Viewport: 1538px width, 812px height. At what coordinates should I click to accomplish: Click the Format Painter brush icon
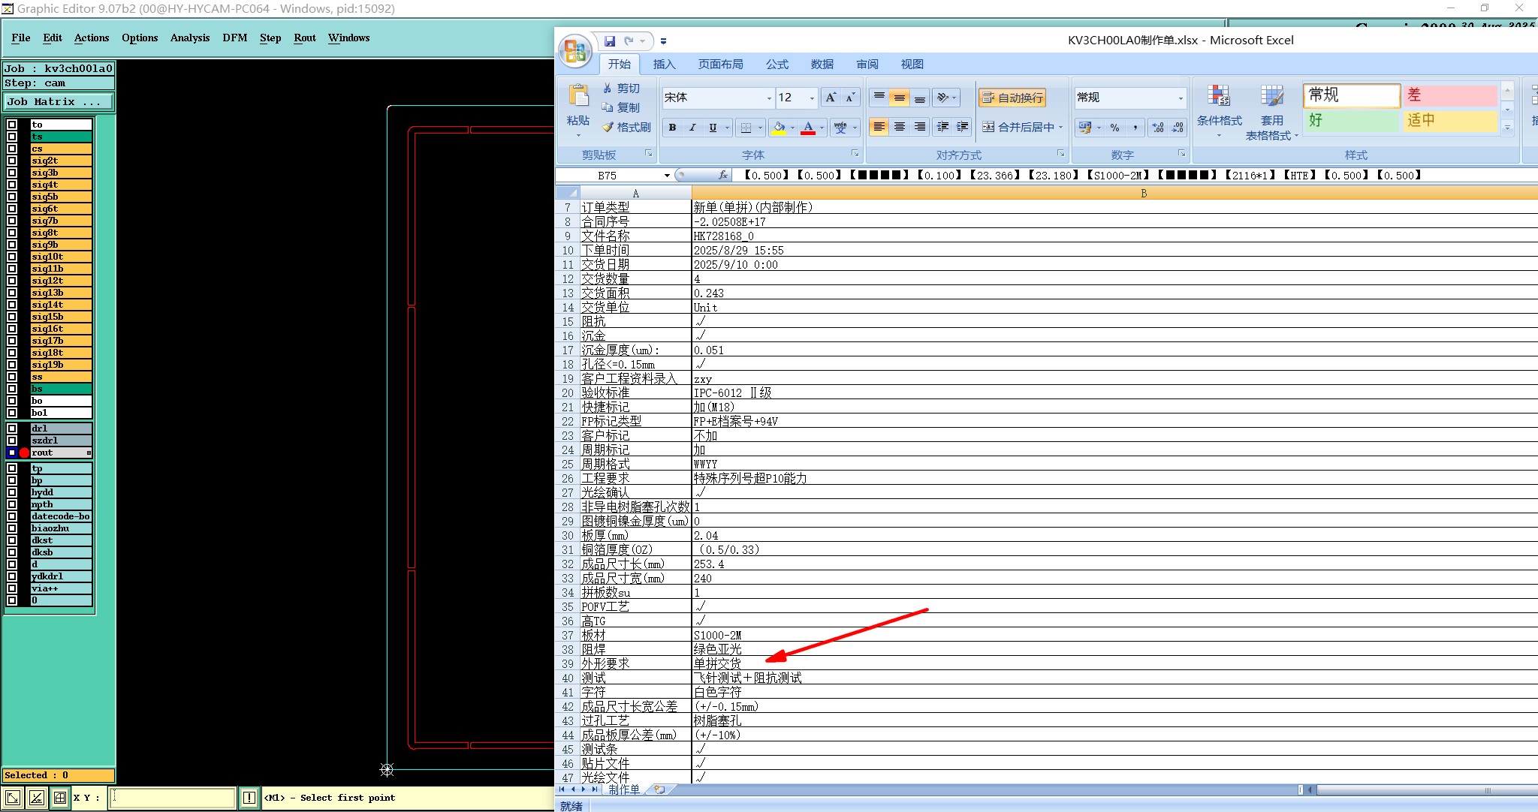point(608,127)
